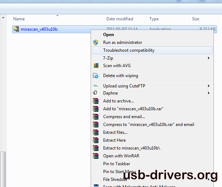Screen dimensions: 222x187
Task: Choose Troubleshoot compatibility
Action: tap(152, 50)
